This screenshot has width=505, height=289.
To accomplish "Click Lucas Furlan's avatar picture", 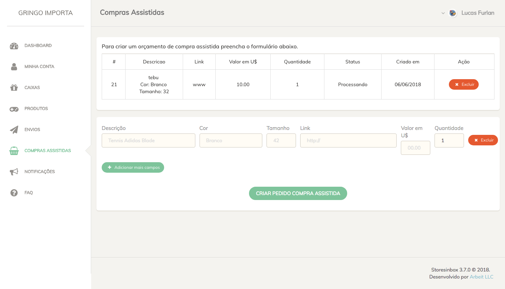I will pos(453,13).
